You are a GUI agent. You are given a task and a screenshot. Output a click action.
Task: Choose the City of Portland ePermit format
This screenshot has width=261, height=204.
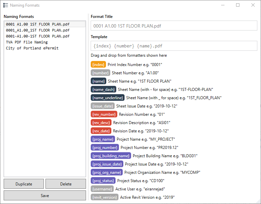pyautogui.click(x=45, y=48)
